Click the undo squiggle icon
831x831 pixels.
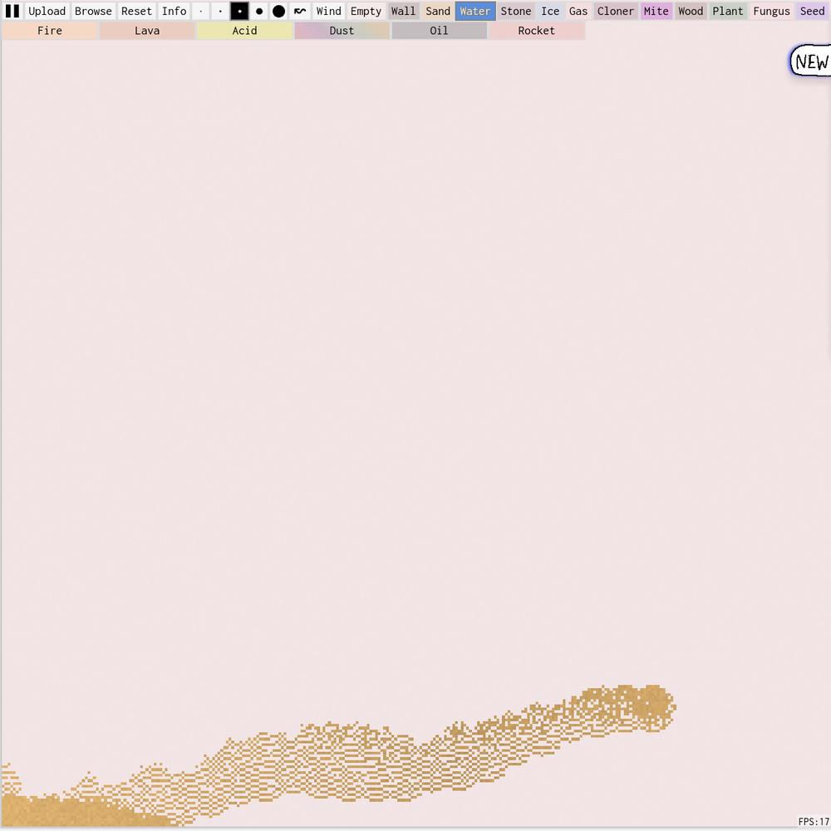point(300,11)
